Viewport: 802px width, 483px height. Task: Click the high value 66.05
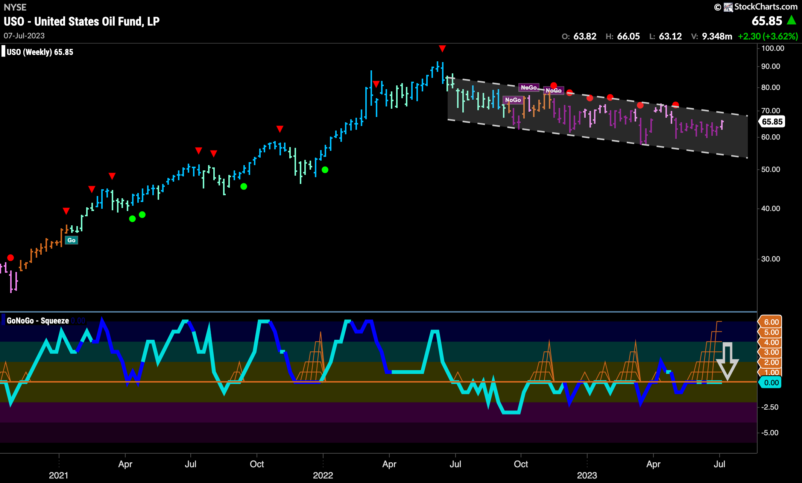pyautogui.click(x=628, y=36)
